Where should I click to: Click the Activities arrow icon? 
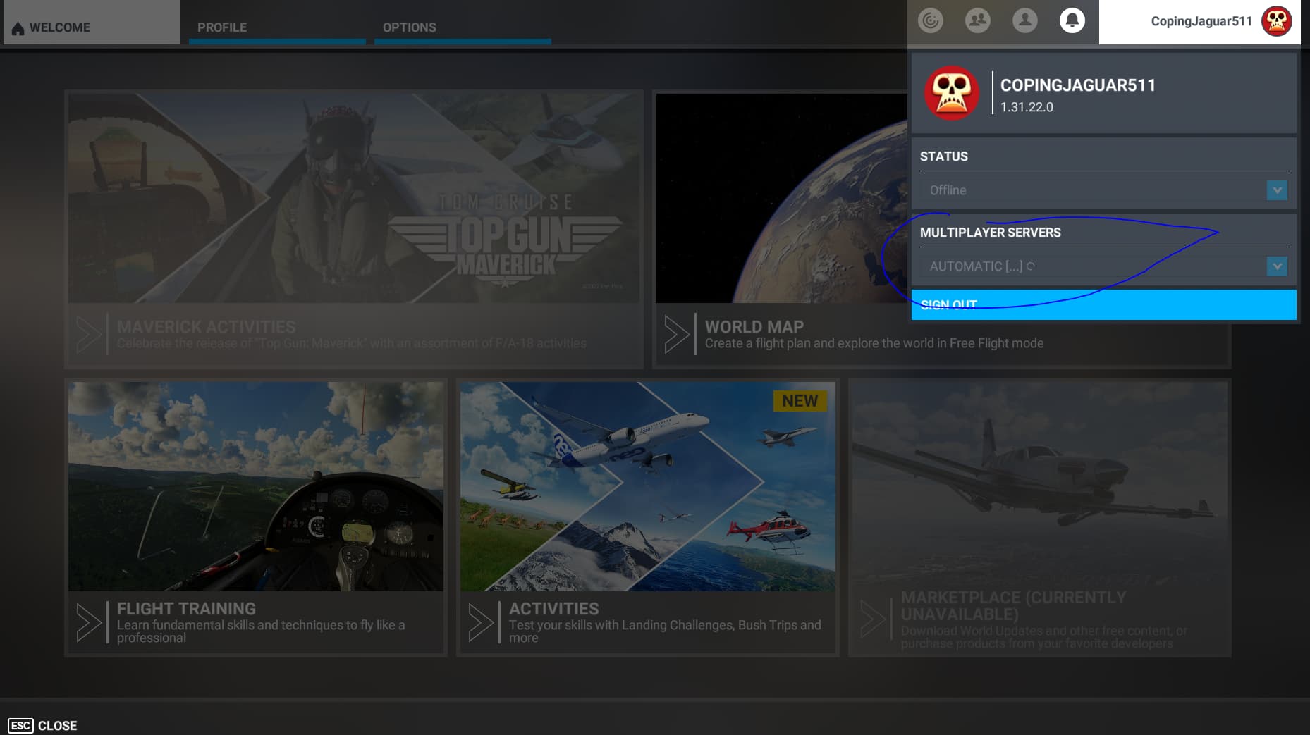(x=481, y=622)
